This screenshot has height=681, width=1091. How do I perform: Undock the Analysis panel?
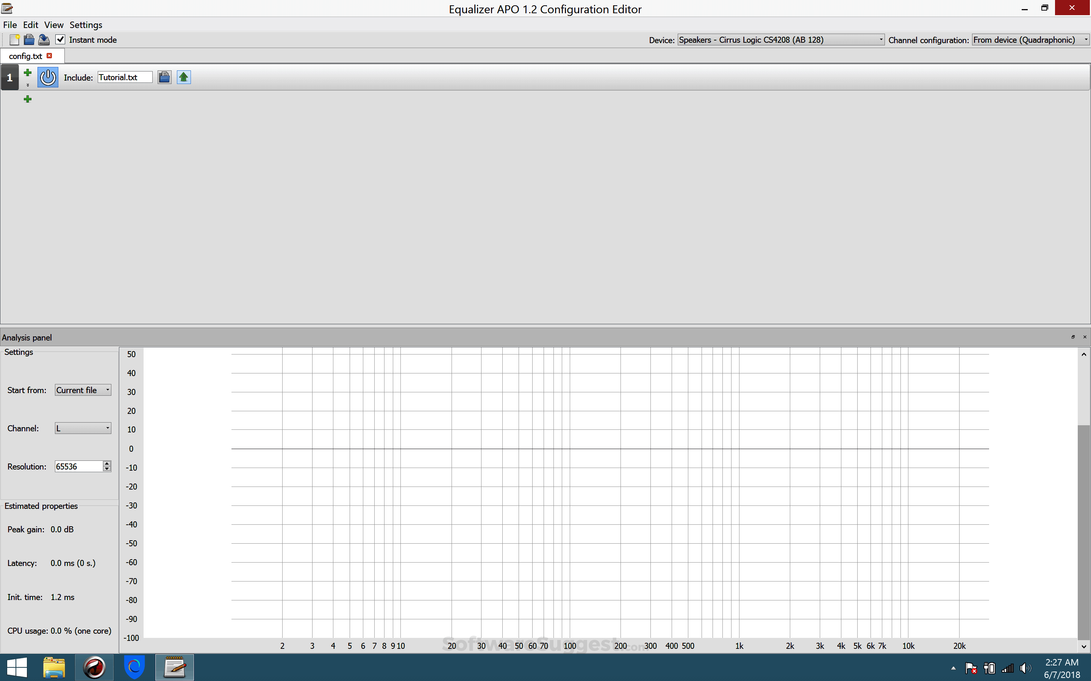(x=1074, y=337)
